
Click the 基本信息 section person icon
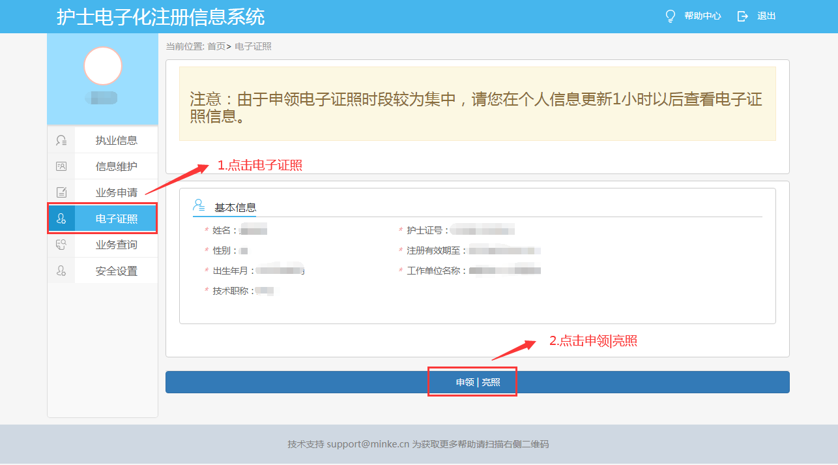[x=199, y=205]
